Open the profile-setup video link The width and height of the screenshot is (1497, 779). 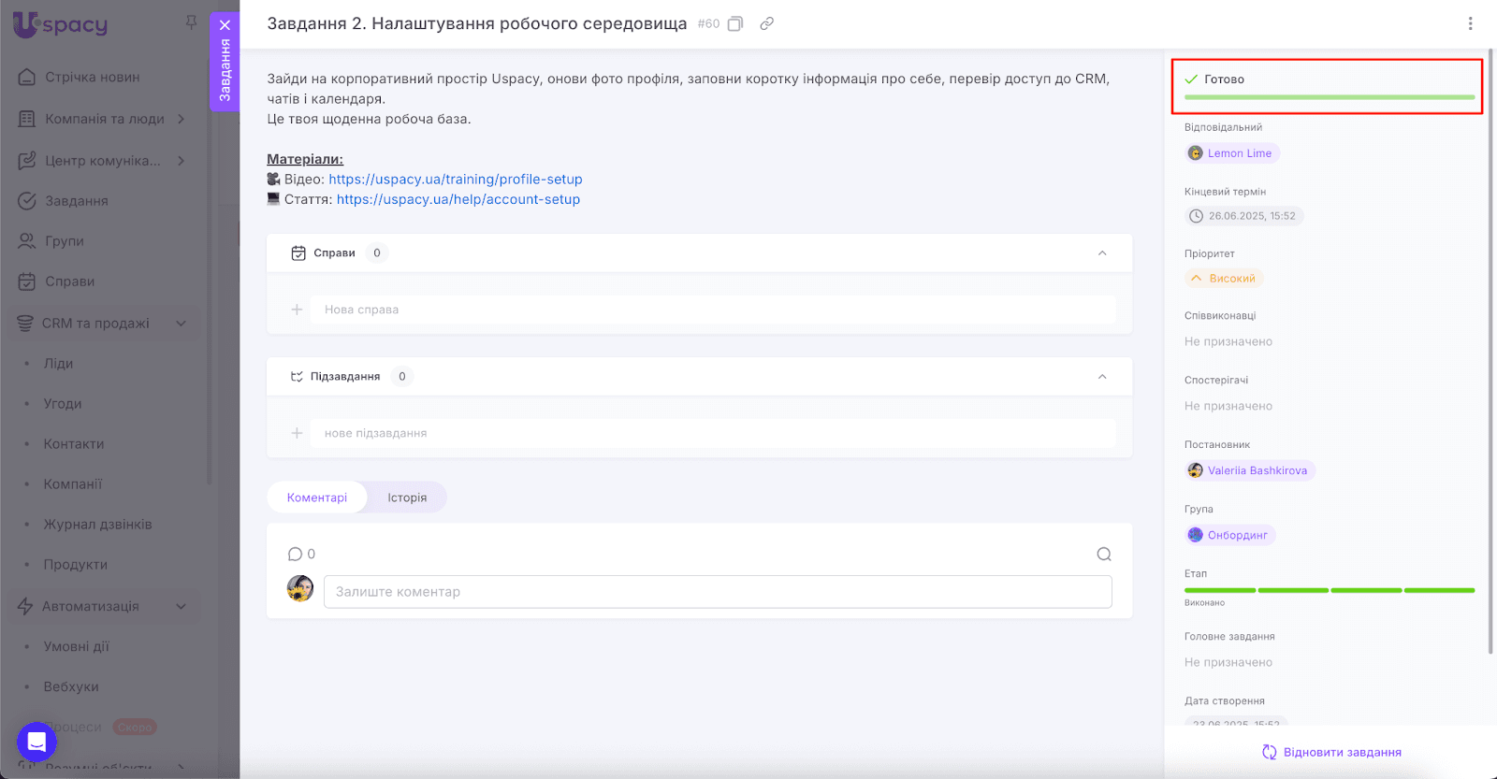(x=455, y=180)
